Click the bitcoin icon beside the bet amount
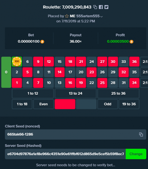The height and width of the screenshot is (169, 148). pos(42,42)
